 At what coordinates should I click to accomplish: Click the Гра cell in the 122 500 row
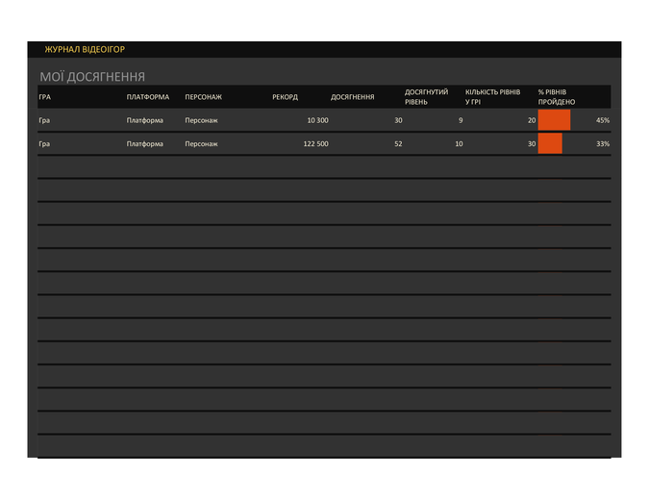[x=44, y=144]
